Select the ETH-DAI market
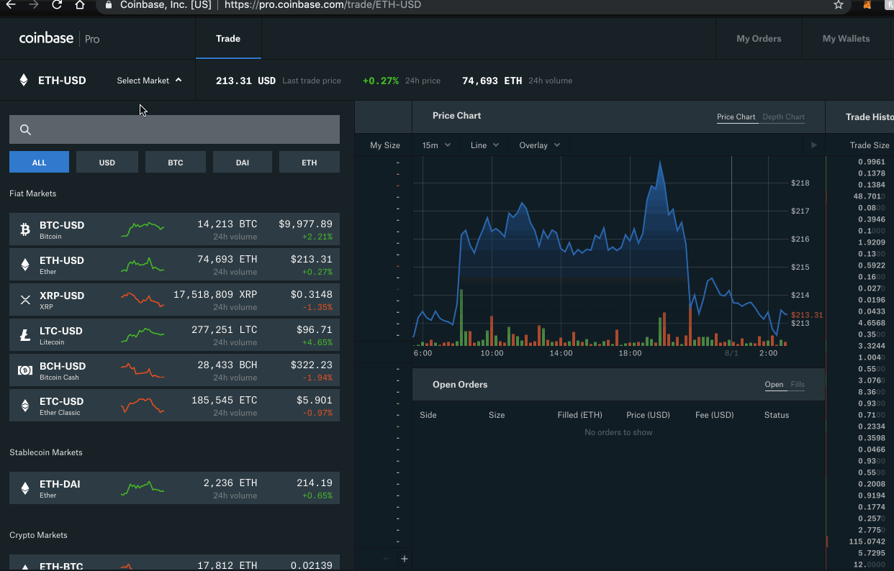 click(x=174, y=488)
